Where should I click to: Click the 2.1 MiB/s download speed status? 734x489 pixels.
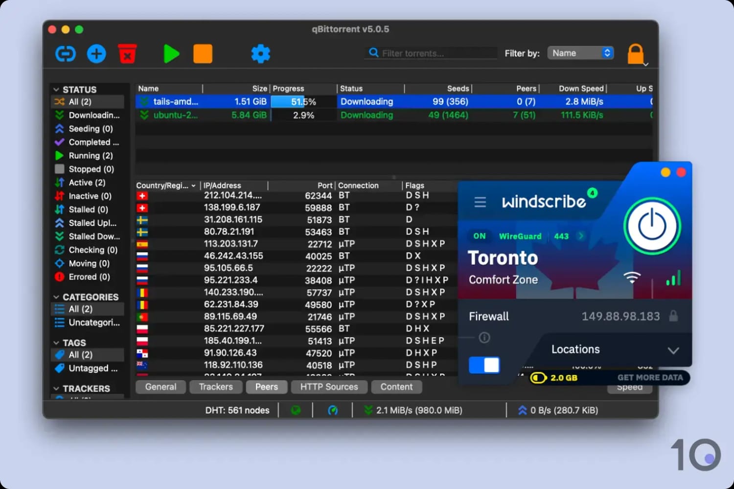tap(414, 410)
